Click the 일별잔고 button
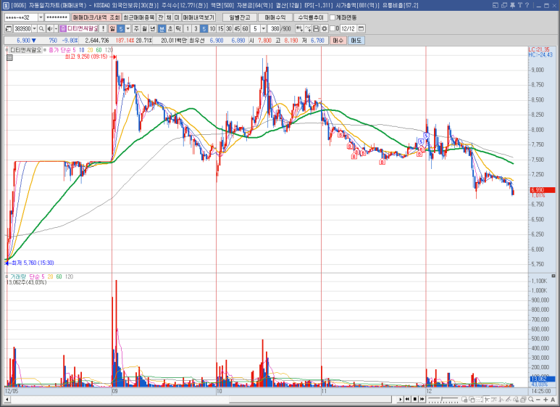This screenshot has height=407, width=560. click(239, 17)
